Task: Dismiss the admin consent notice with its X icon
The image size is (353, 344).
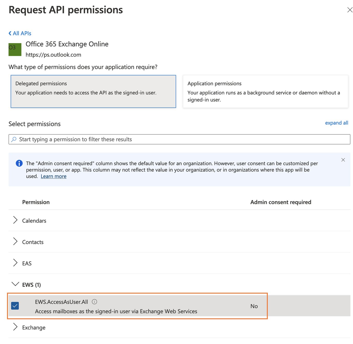Action: click(x=343, y=160)
